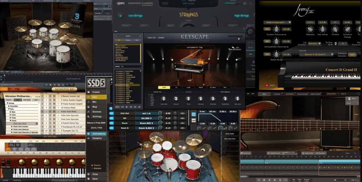The width and height of the screenshot is (362, 182).
Task: Remove 4 Basses Sustain mp with its X
Action: click(58, 96)
